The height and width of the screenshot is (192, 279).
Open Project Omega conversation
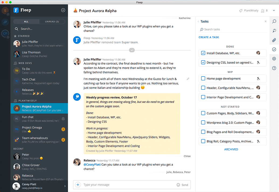click(x=39, y=129)
